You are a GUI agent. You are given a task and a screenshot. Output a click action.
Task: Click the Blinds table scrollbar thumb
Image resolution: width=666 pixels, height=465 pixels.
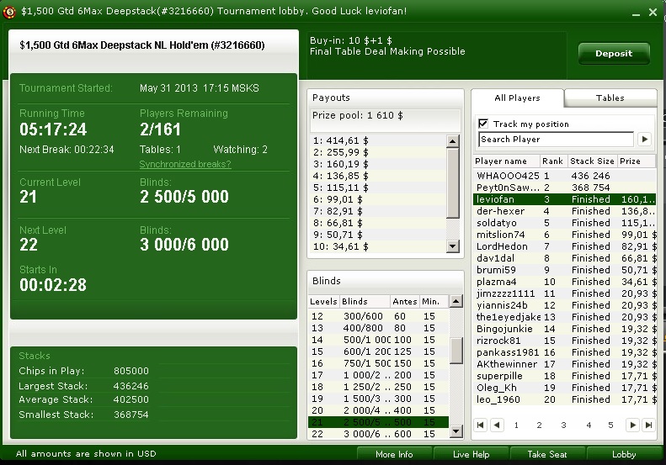[456, 351]
